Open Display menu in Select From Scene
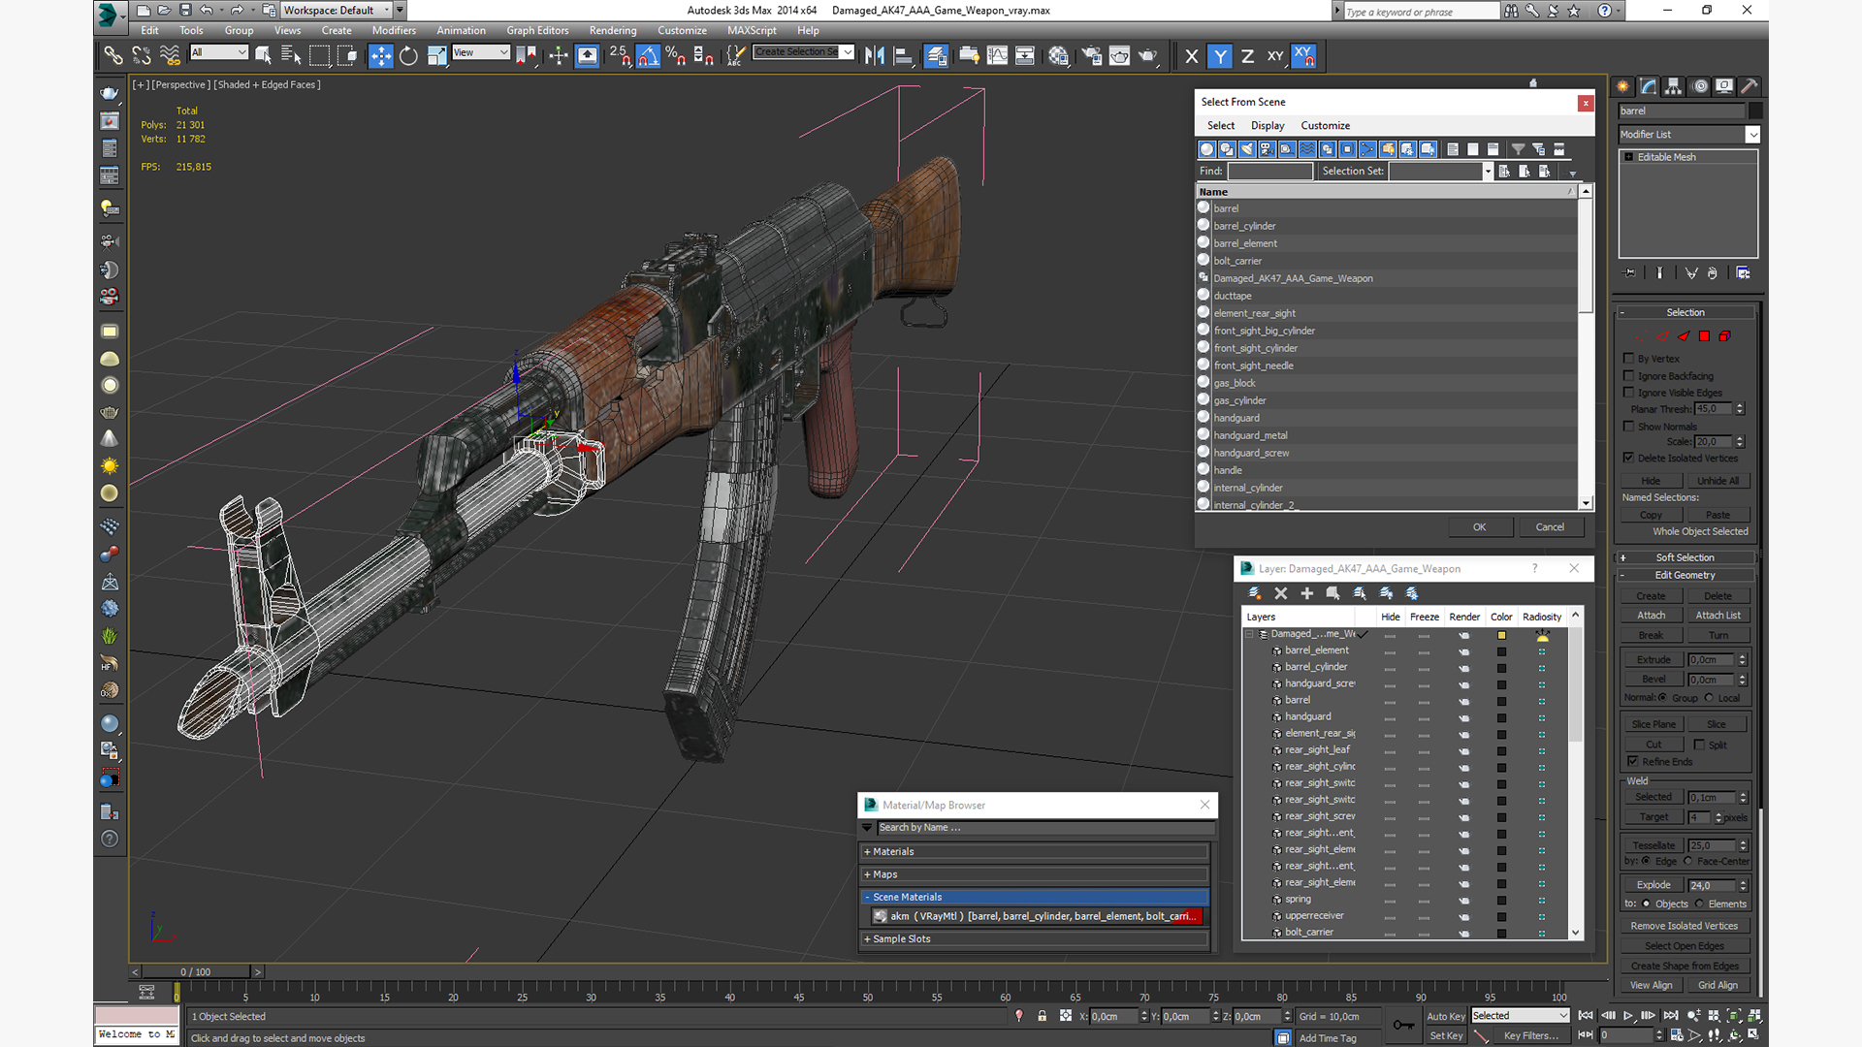 [1268, 126]
